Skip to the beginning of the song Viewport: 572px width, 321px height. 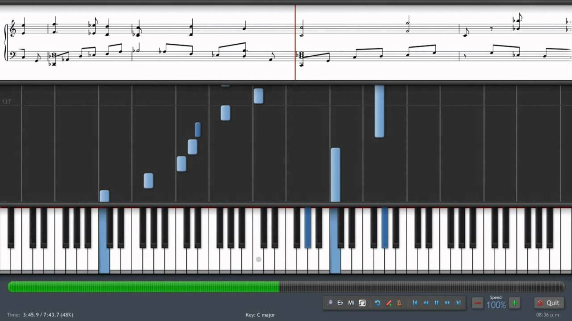click(x=415, y=303)
